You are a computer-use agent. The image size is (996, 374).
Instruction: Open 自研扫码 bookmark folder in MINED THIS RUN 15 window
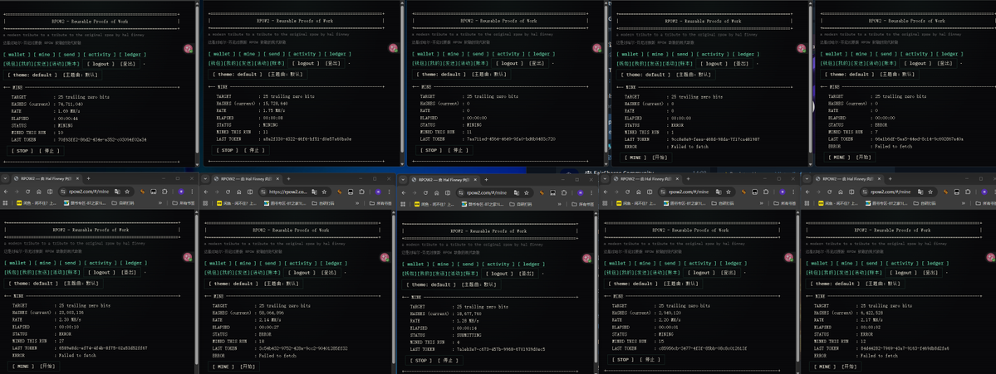[x=722, y=203]
